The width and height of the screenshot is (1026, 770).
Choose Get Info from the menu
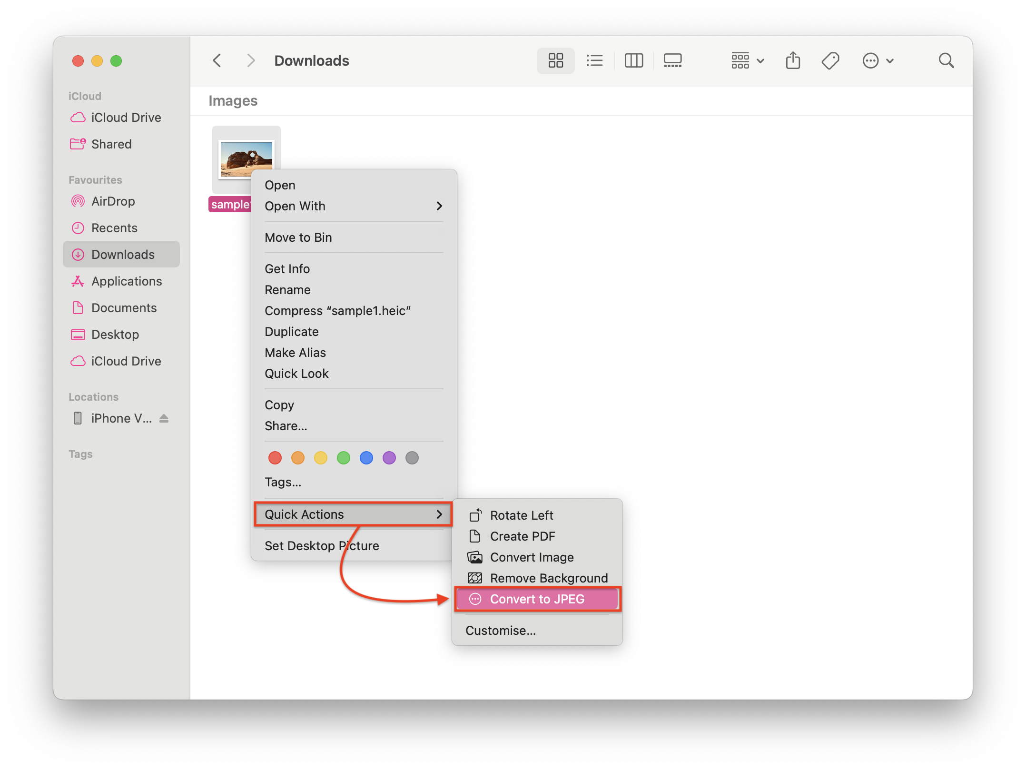pos(354,269)
